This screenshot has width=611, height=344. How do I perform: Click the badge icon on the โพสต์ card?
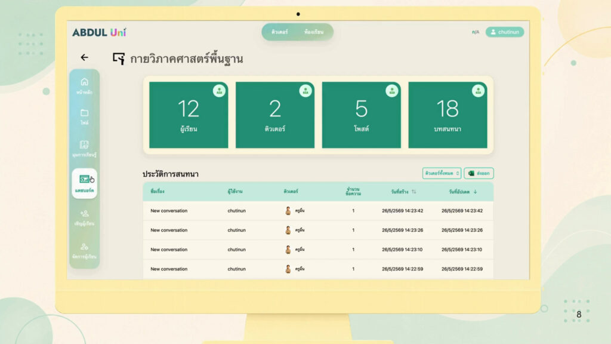coord(391,91)
